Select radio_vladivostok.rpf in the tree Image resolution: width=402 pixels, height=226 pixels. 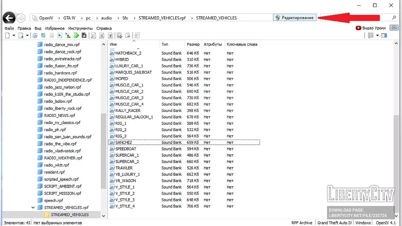(62, 151)
